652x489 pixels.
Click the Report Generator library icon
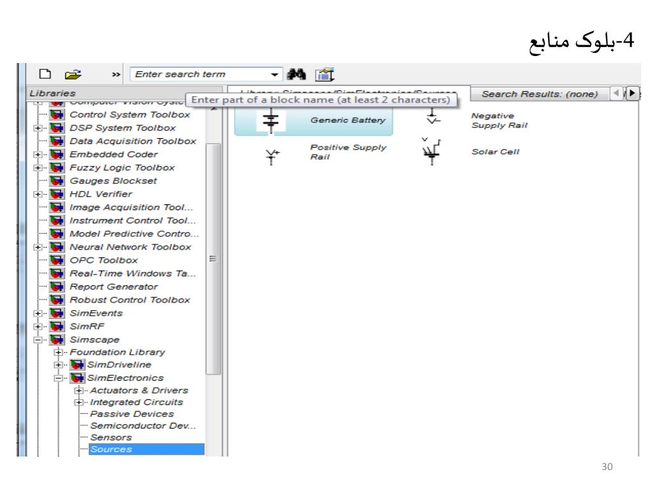pos(57,287)
